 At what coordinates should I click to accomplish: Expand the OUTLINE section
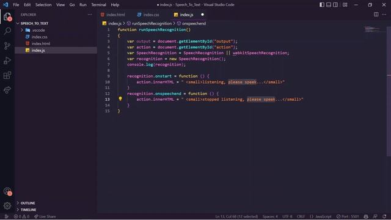coord(27,203)
